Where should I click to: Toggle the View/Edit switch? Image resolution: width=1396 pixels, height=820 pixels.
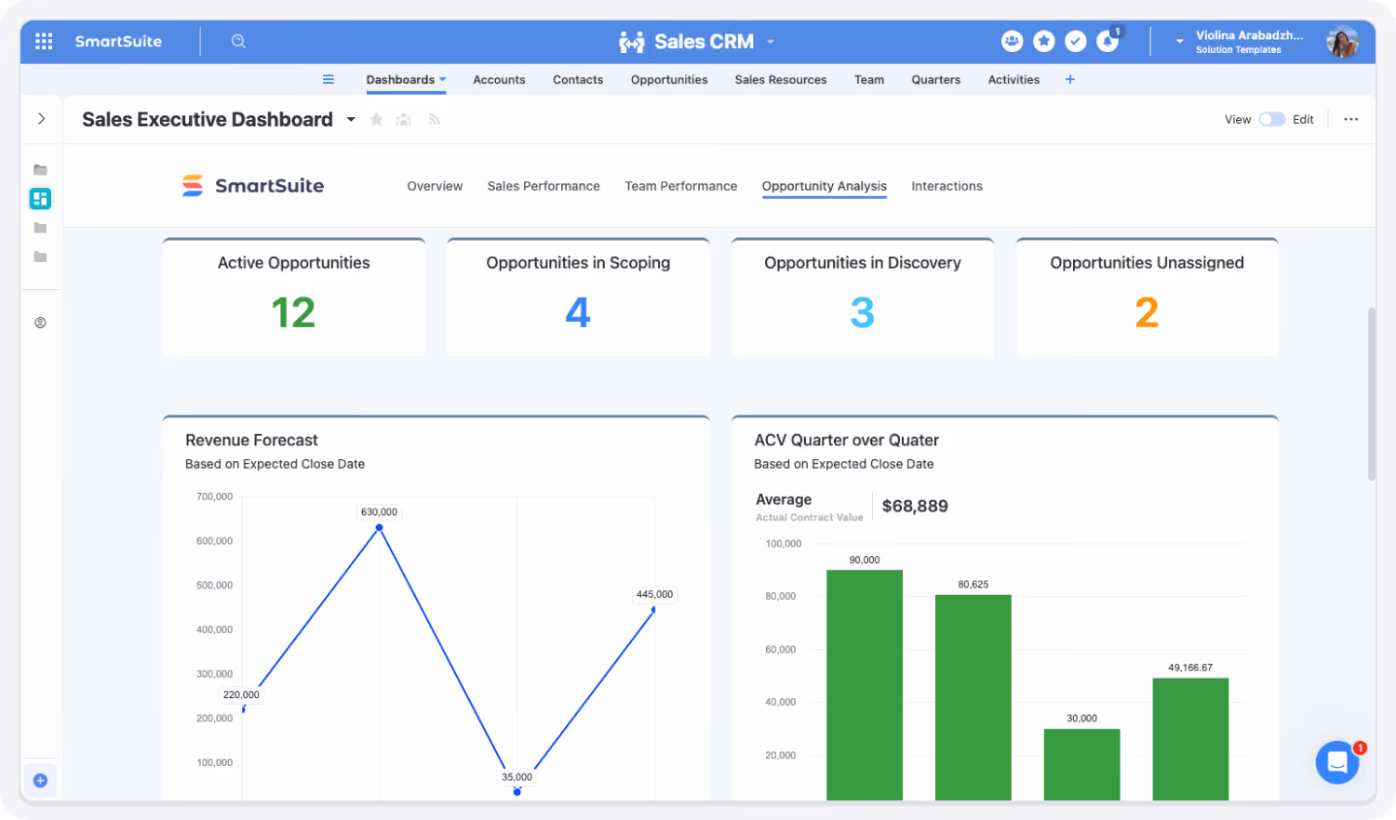tap(1271, 119)
